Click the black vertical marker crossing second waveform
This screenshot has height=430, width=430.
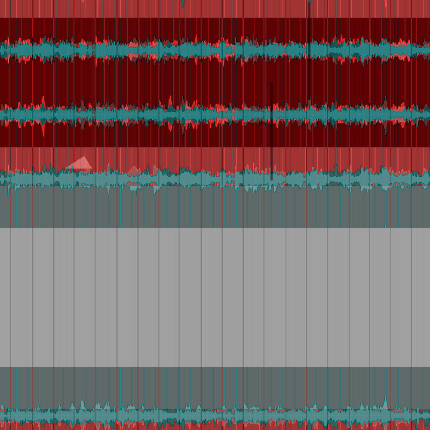[271, 132]
